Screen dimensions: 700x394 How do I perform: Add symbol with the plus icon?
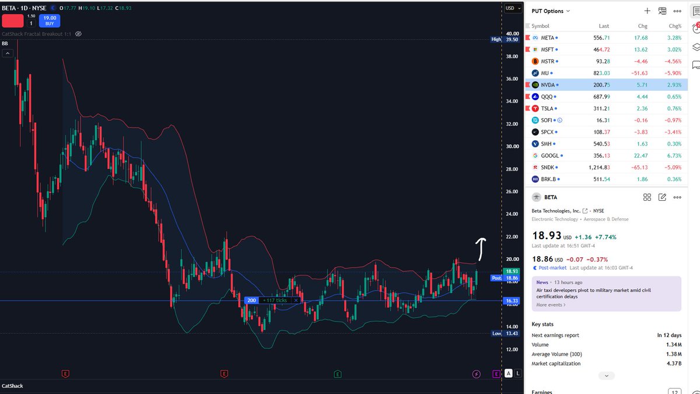[x=647, y=11]
